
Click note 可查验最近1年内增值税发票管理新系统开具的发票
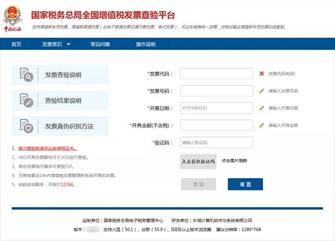click(68, 175)
